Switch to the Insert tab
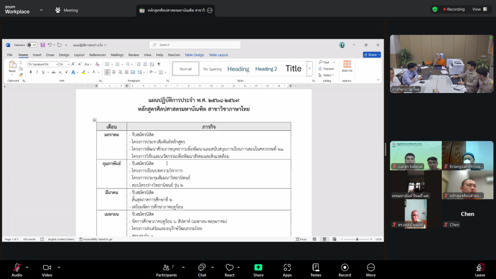Image resolution: width=496 pixels, height=279 pixels. point(37,55)
